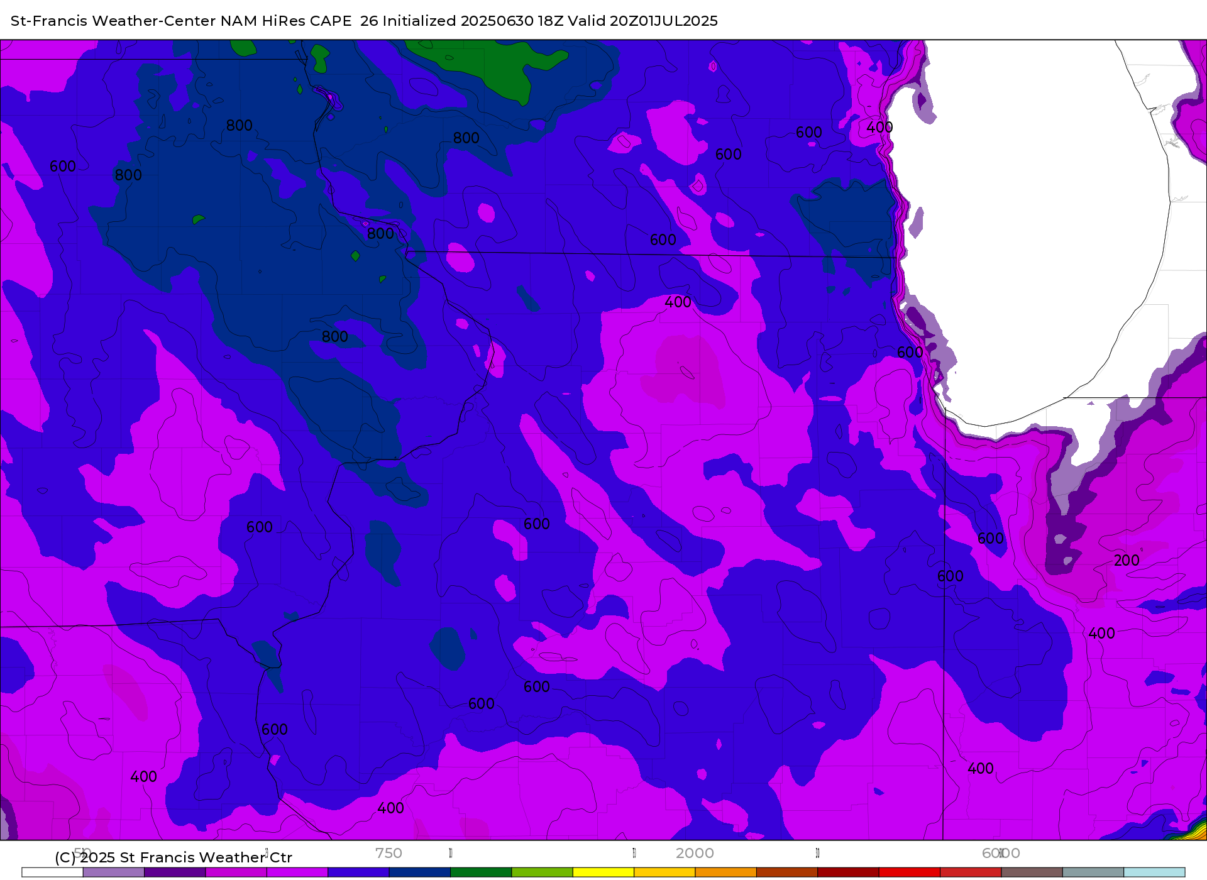Click the '2000' legend scale label
This screenshot has width=1207, height=880.
point(695,853)
